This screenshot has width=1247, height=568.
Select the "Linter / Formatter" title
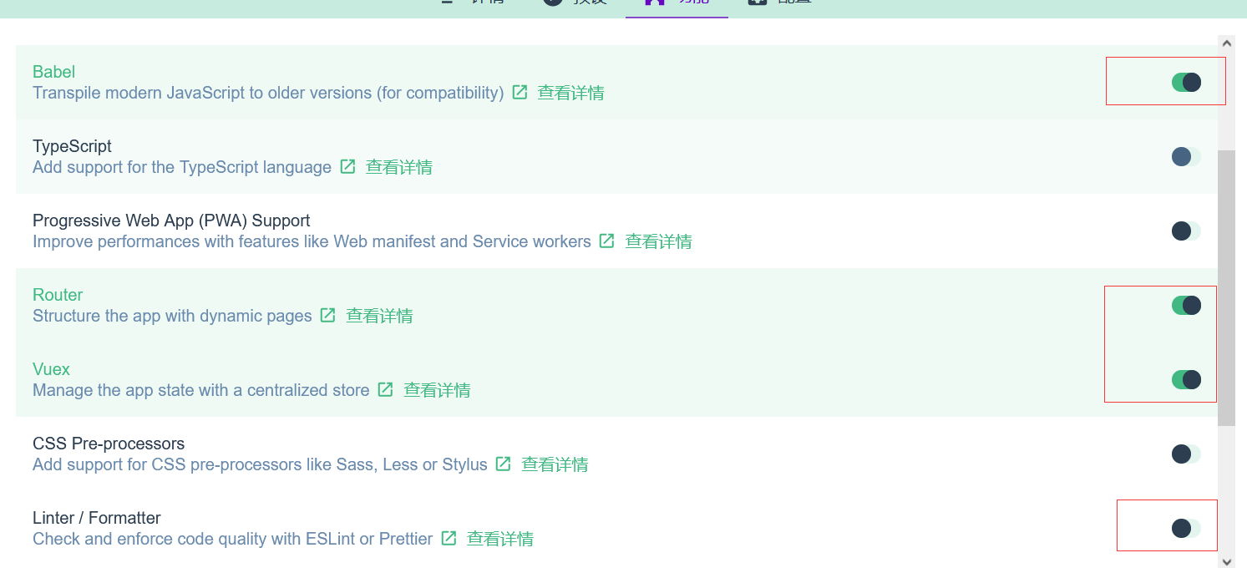(x=97, y=518)
